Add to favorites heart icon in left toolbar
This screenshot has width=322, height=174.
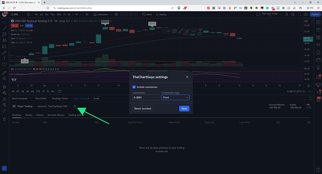(x=4, y=64)
